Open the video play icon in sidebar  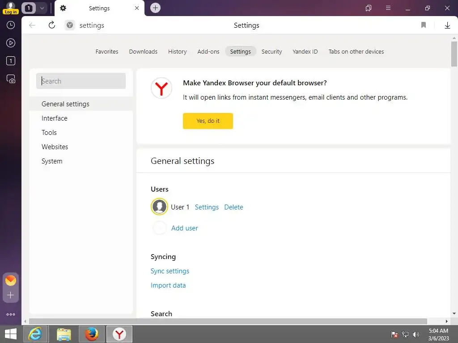[11, 43]
